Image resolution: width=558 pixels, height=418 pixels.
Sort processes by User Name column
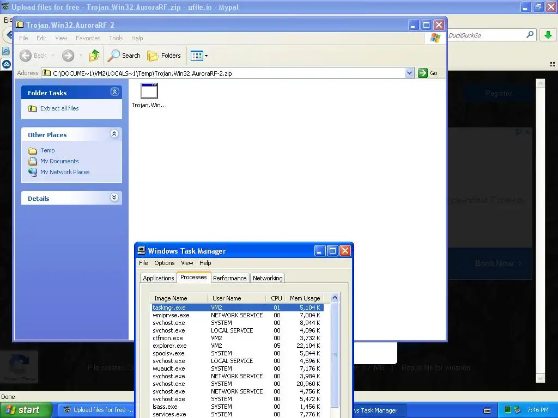coord(236,298)
